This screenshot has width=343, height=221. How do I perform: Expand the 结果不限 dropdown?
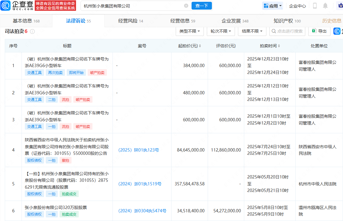[x=251, y=31]
